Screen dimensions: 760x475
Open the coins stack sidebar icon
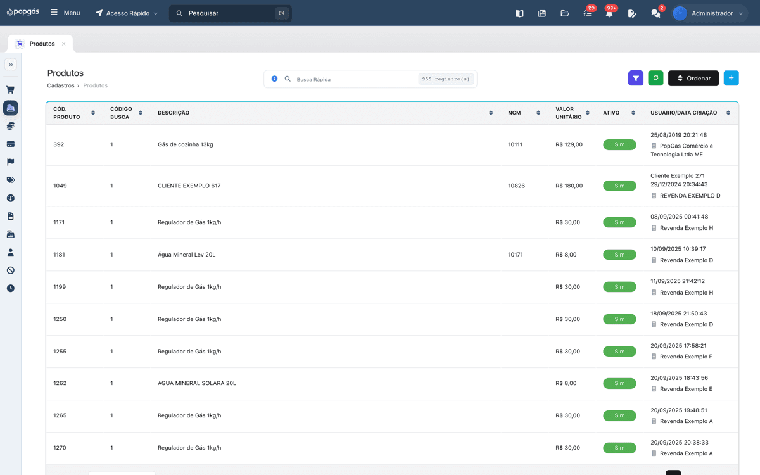point(10,126)
